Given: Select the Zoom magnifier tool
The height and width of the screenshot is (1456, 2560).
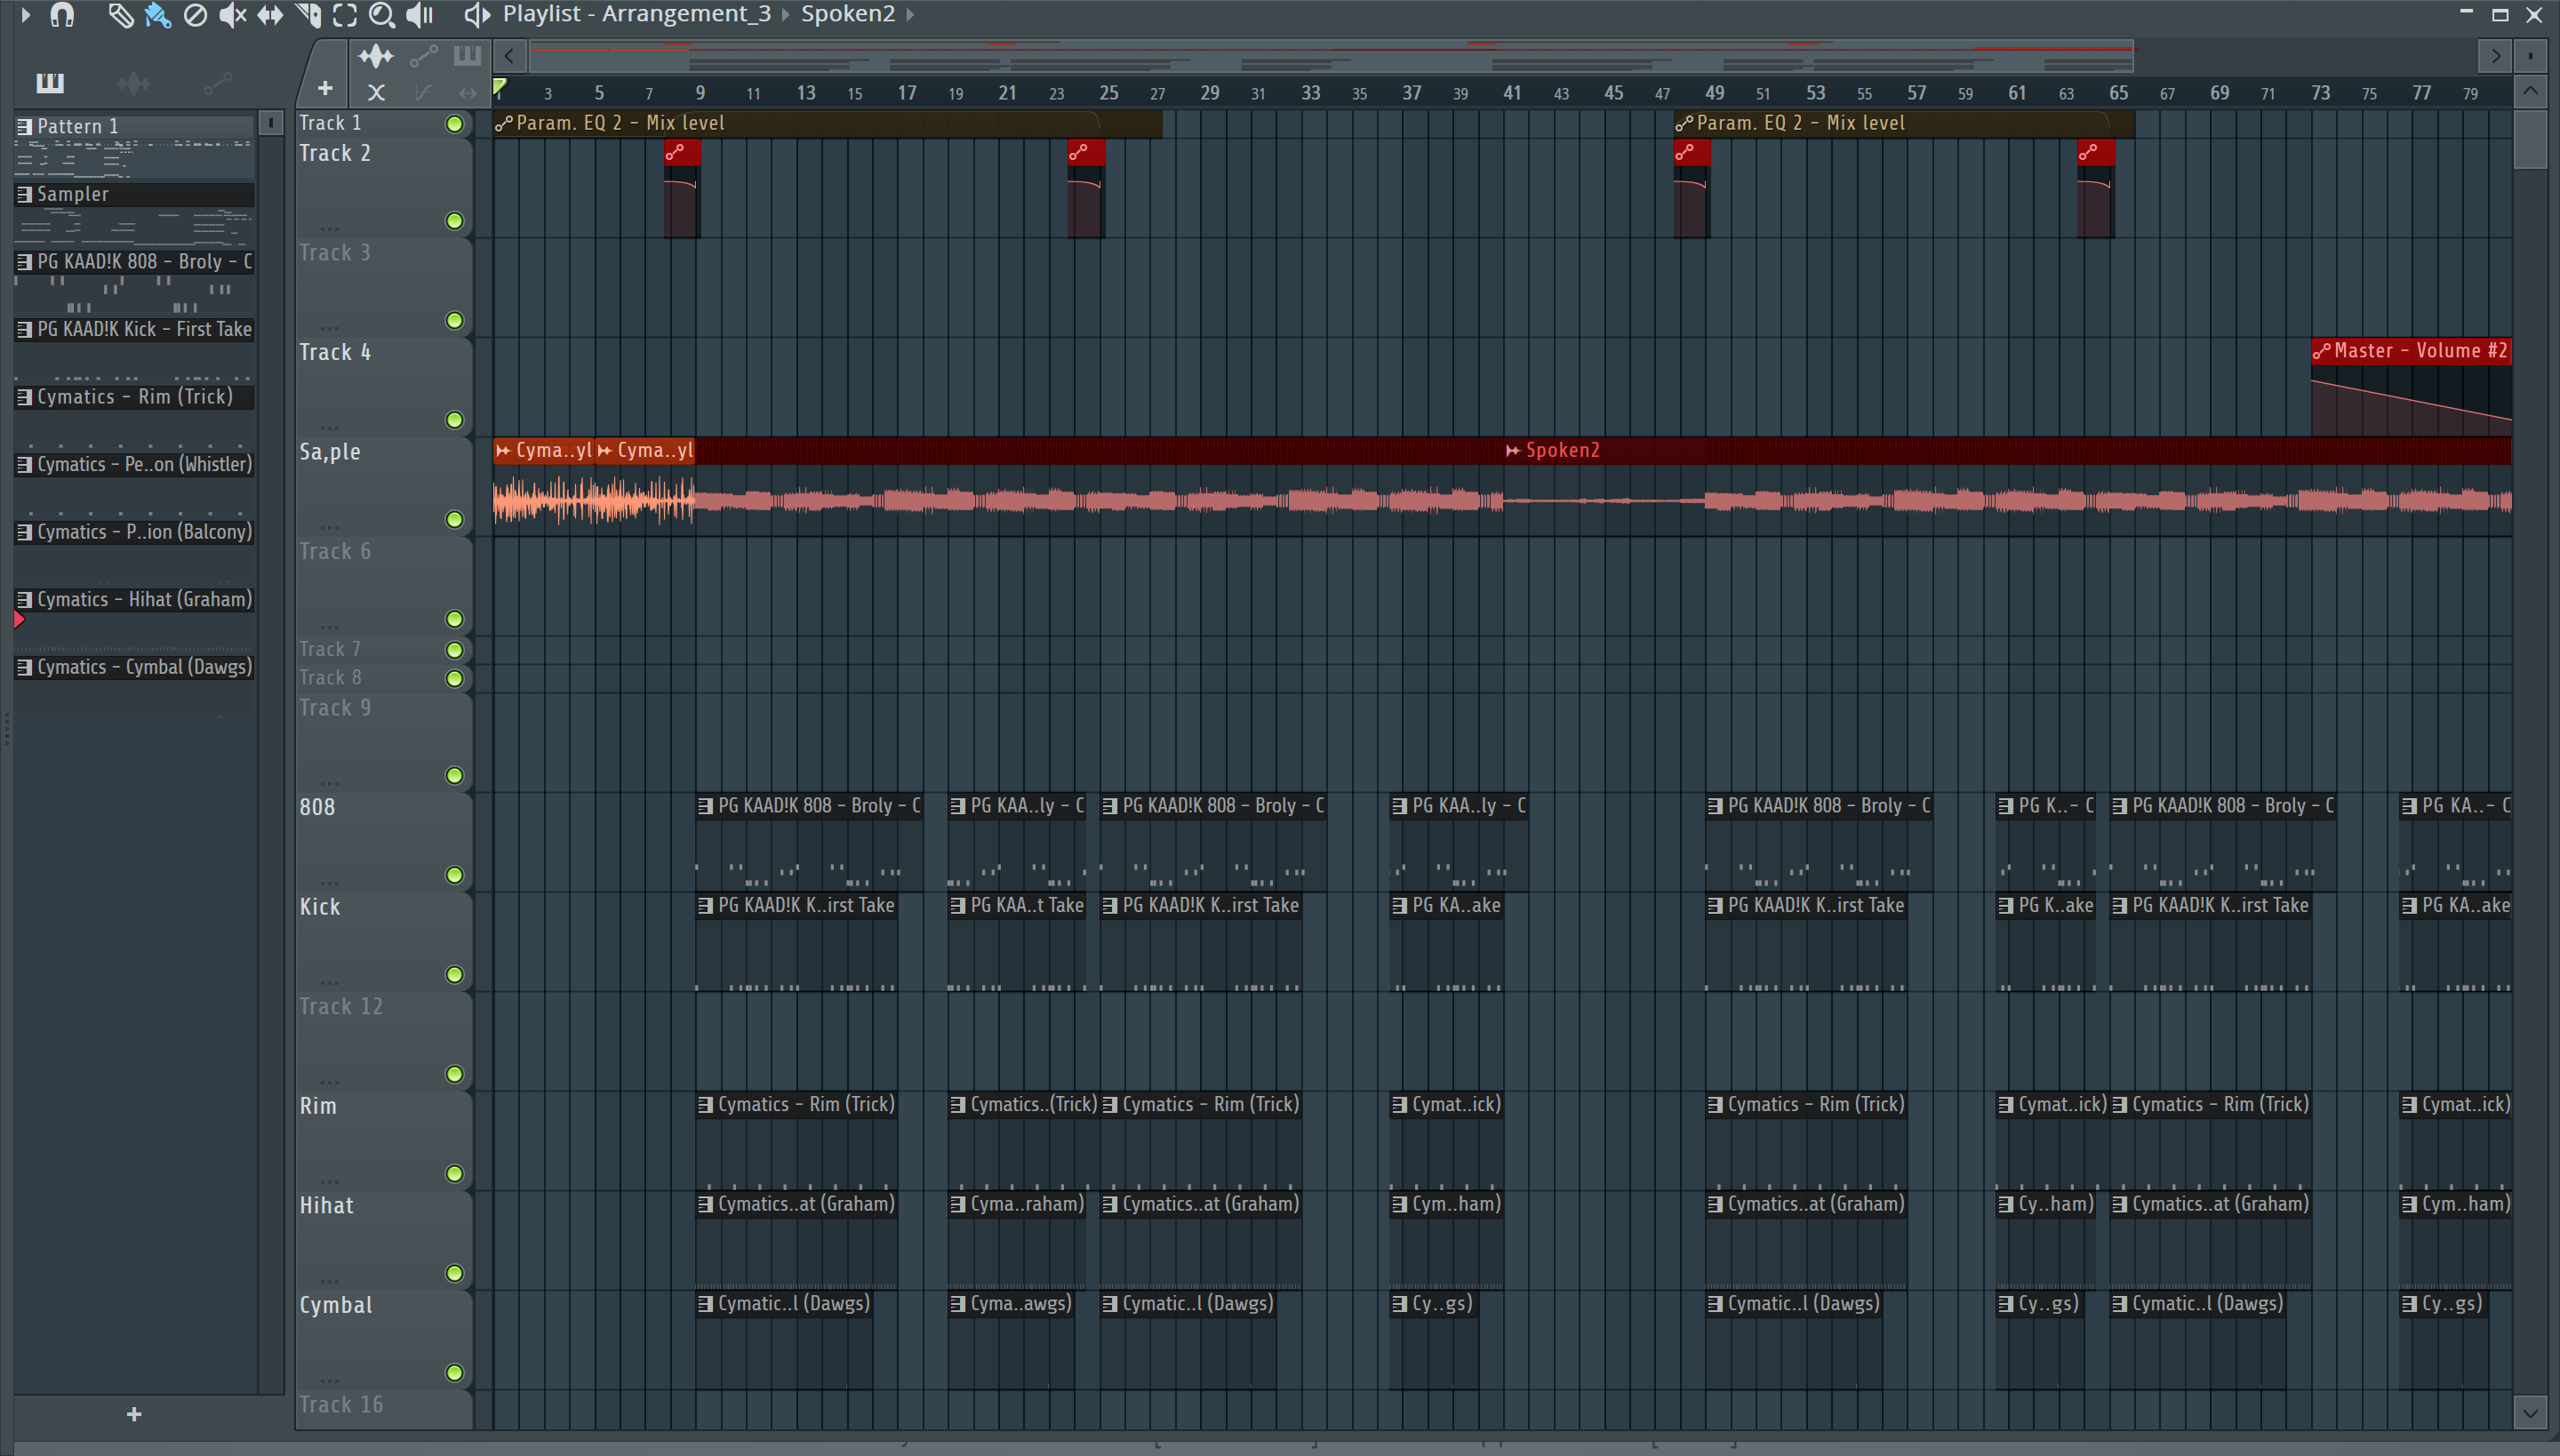Looking at the screenshot, I should coord(381,15).
